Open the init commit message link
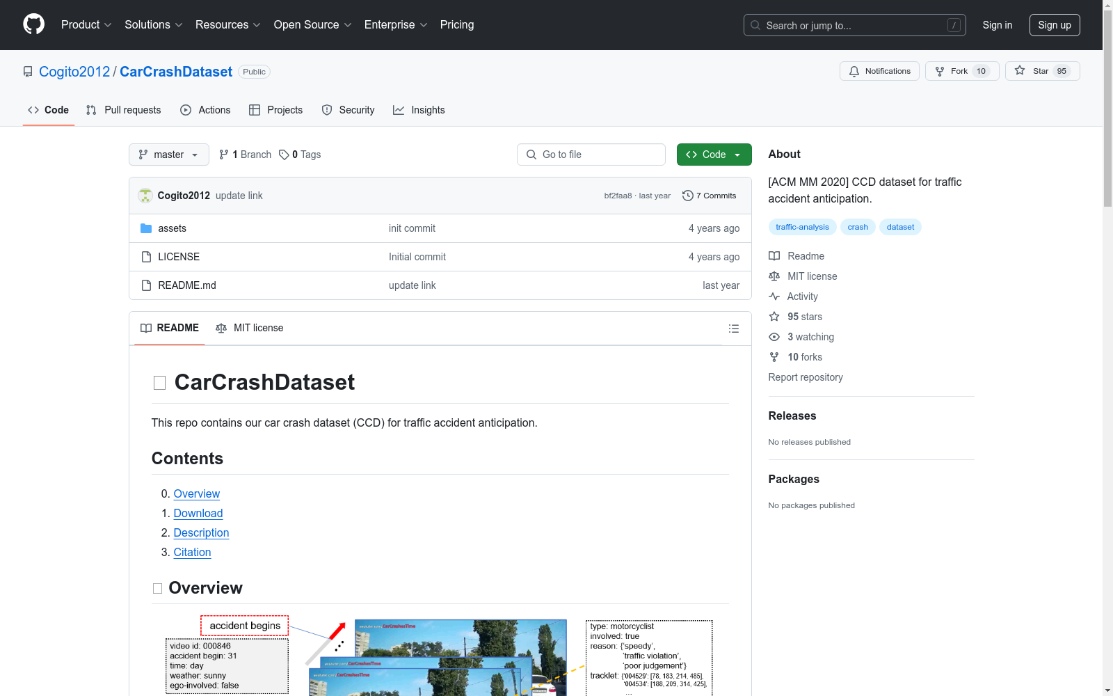The height and width of the screenshot is (696, 1113). coord(412,228)
